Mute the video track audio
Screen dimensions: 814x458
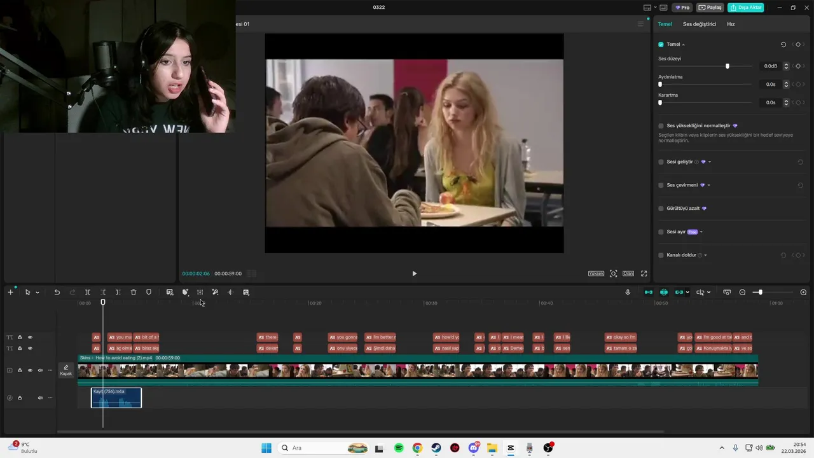[x=40, y=370]
